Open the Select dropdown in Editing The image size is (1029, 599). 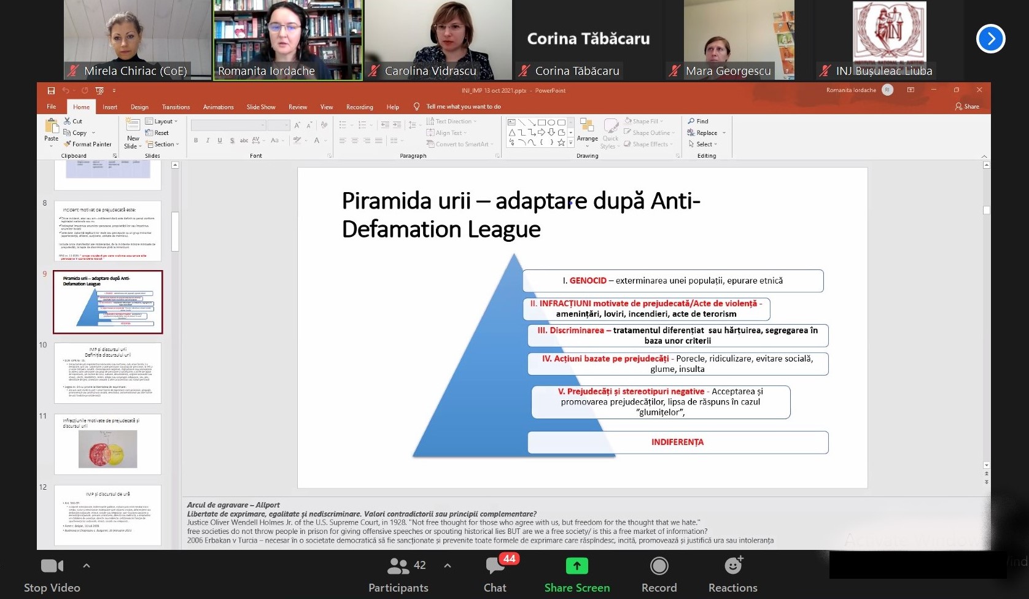click(x=703, y=144)
